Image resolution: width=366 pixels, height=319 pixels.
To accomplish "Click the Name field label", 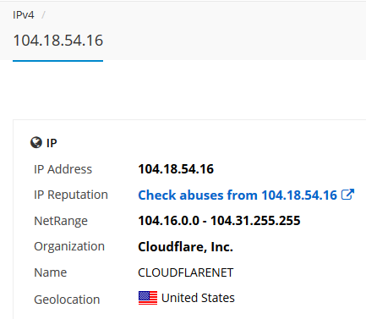I will click(x=51, y=272).
